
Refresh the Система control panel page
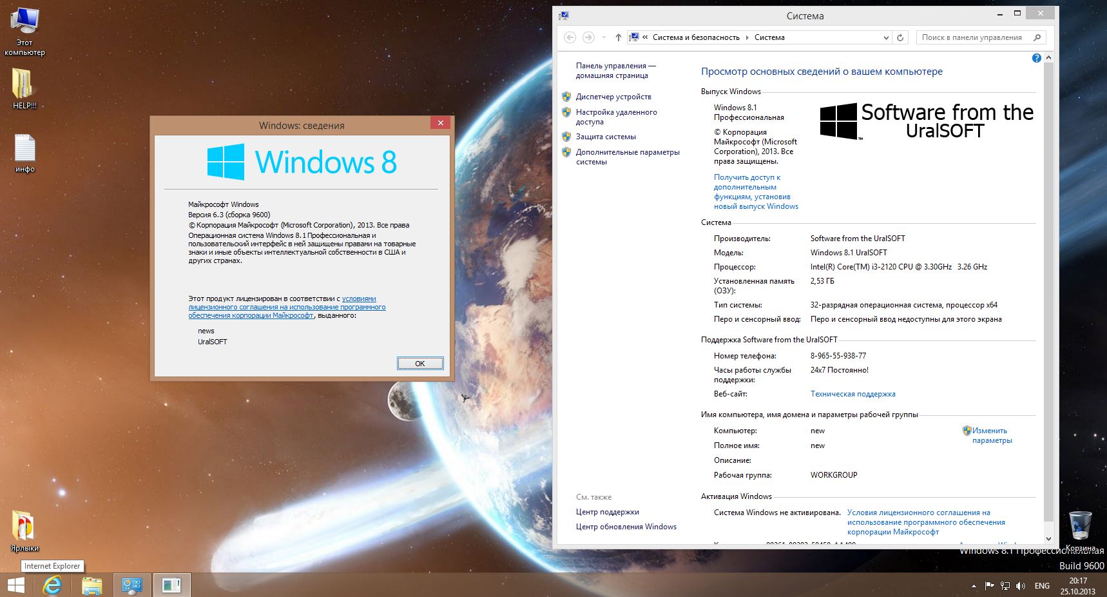click(x=901, y=37)
